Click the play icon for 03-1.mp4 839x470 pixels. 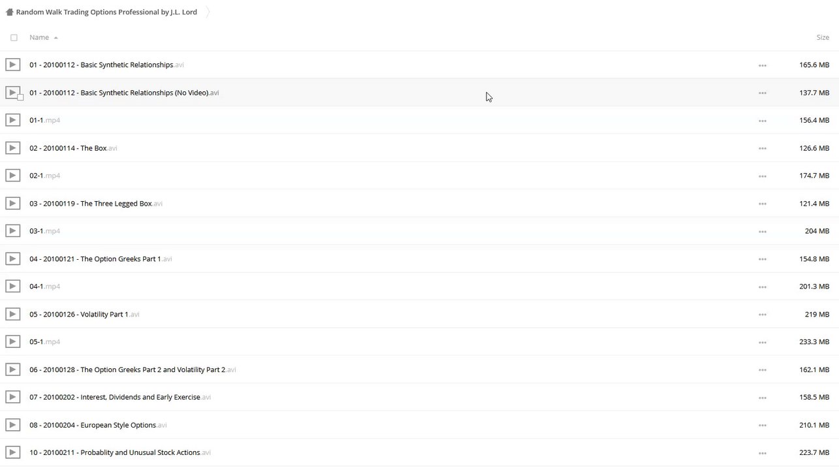tap(12, 231)
